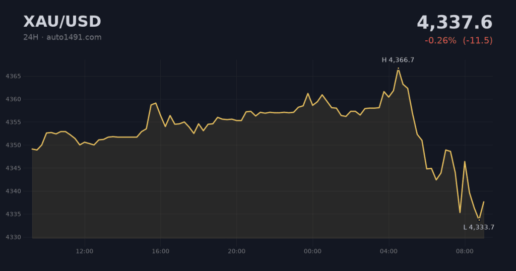This screenshot has width=516, height=271.
Task: Click the 04:00 time axis label
Action: point(389,251)
